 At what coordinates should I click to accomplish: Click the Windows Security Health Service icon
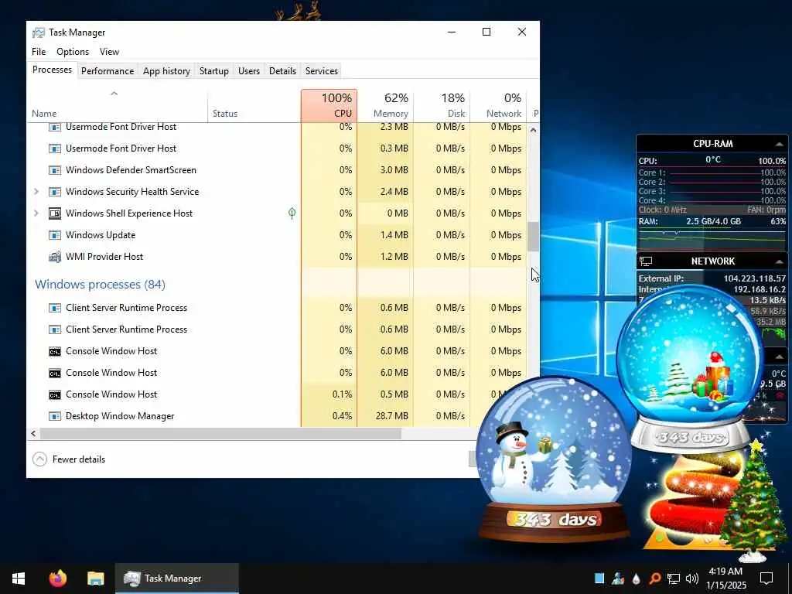(x=55, y=192)
